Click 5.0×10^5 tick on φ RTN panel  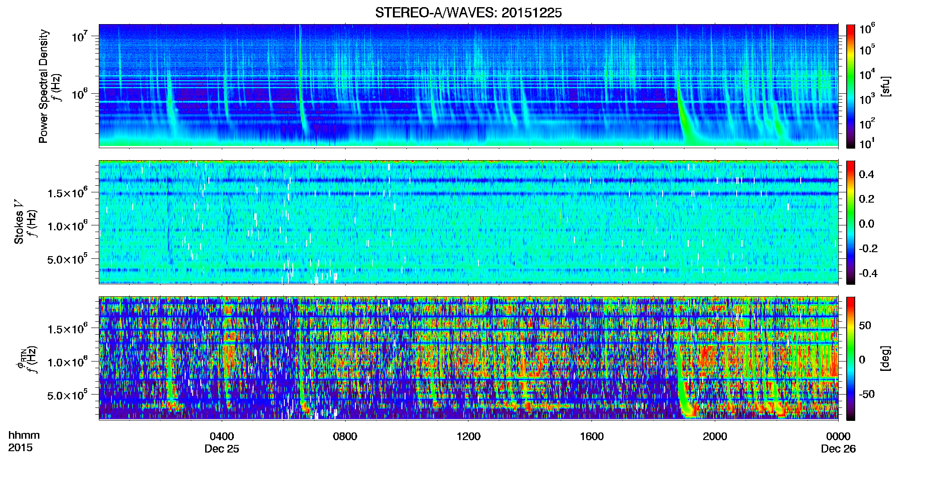point(67,395)
